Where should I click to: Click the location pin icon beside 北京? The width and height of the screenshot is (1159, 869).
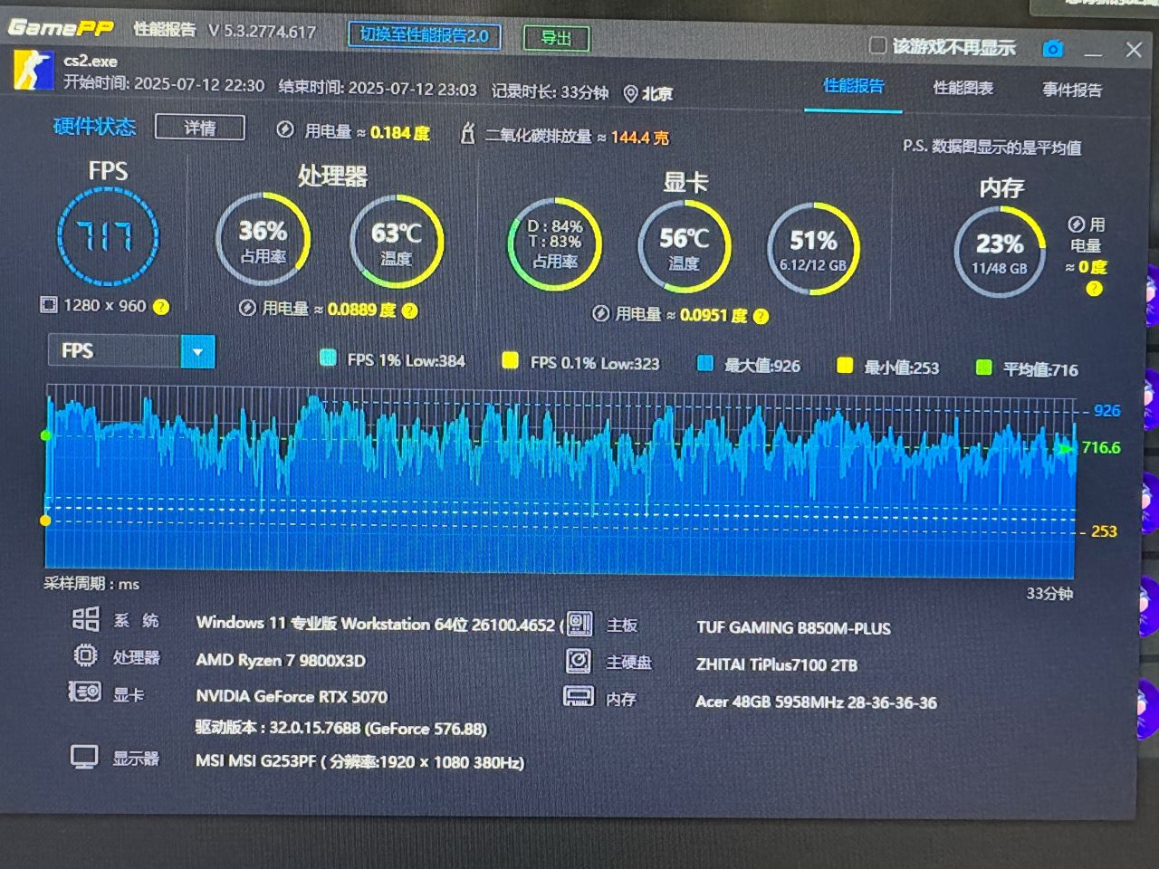click(x=631, y=93)
